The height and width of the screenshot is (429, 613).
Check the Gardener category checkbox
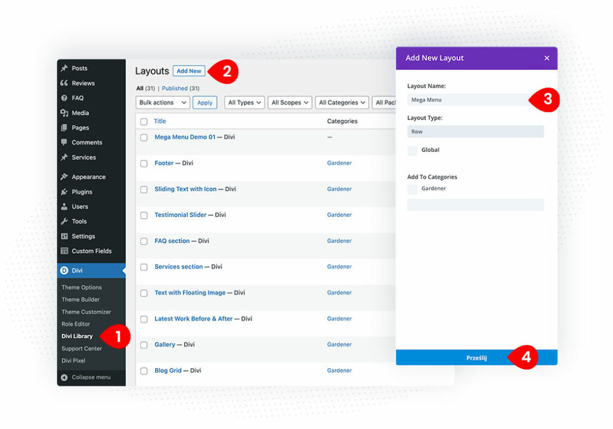412,188
